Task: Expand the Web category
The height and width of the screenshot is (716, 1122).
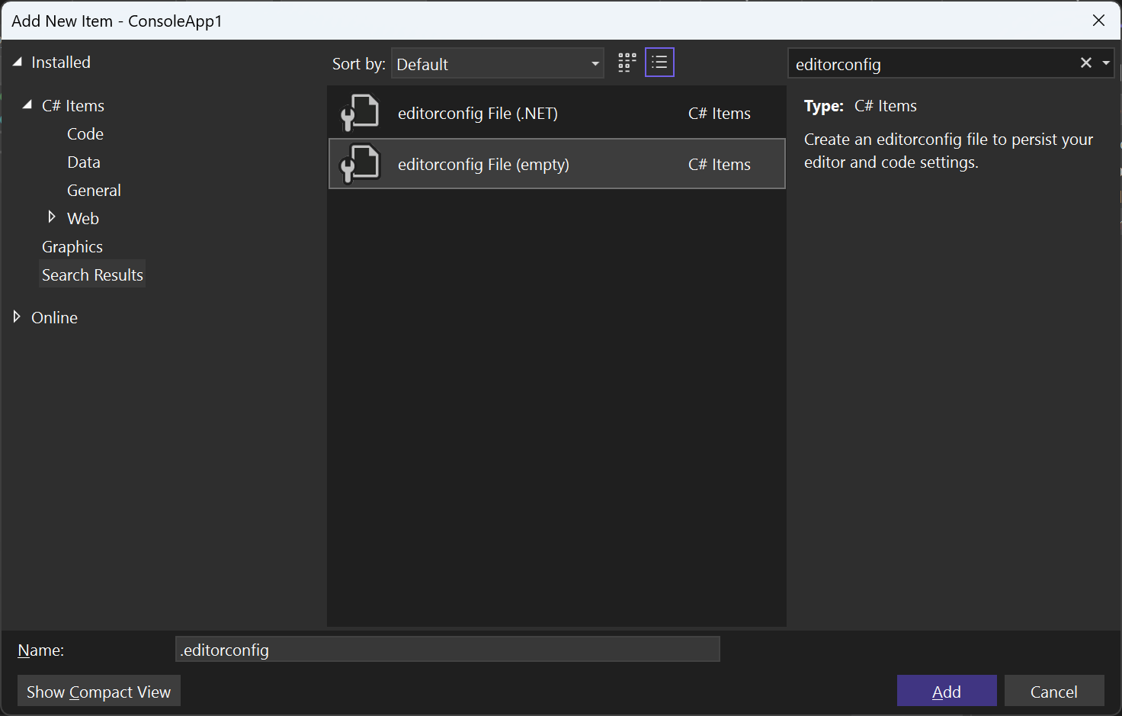Action: 51,217
